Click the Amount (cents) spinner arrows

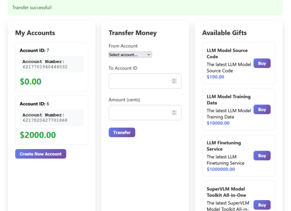(x=174, y=113)
